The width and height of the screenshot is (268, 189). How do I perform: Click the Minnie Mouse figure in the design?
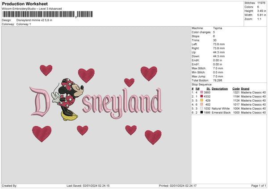pyautogui.click(x=68, y=99)
